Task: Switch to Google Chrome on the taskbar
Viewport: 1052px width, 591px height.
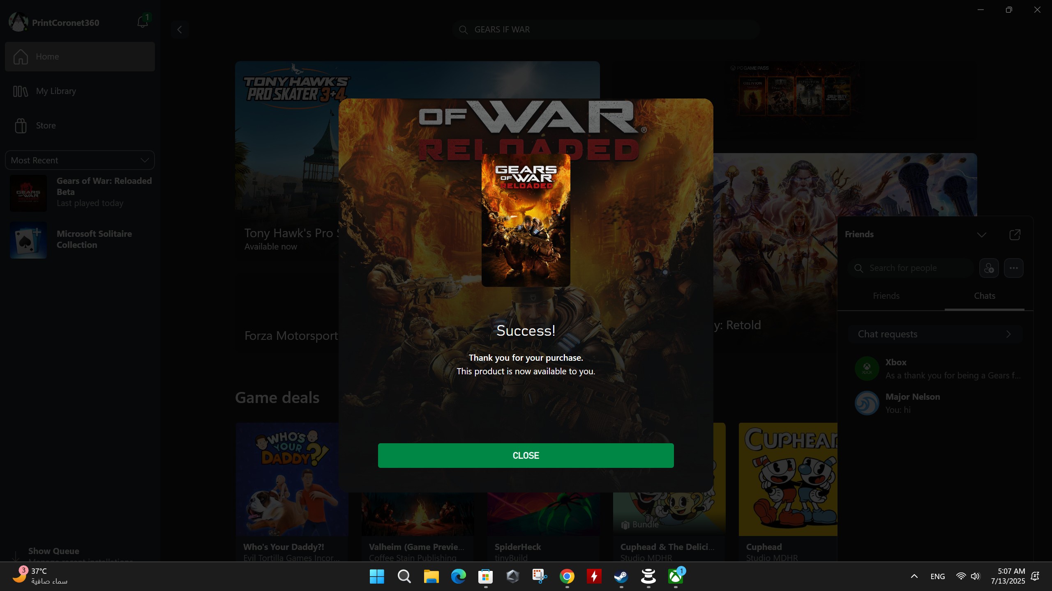Action: point(567,576)
